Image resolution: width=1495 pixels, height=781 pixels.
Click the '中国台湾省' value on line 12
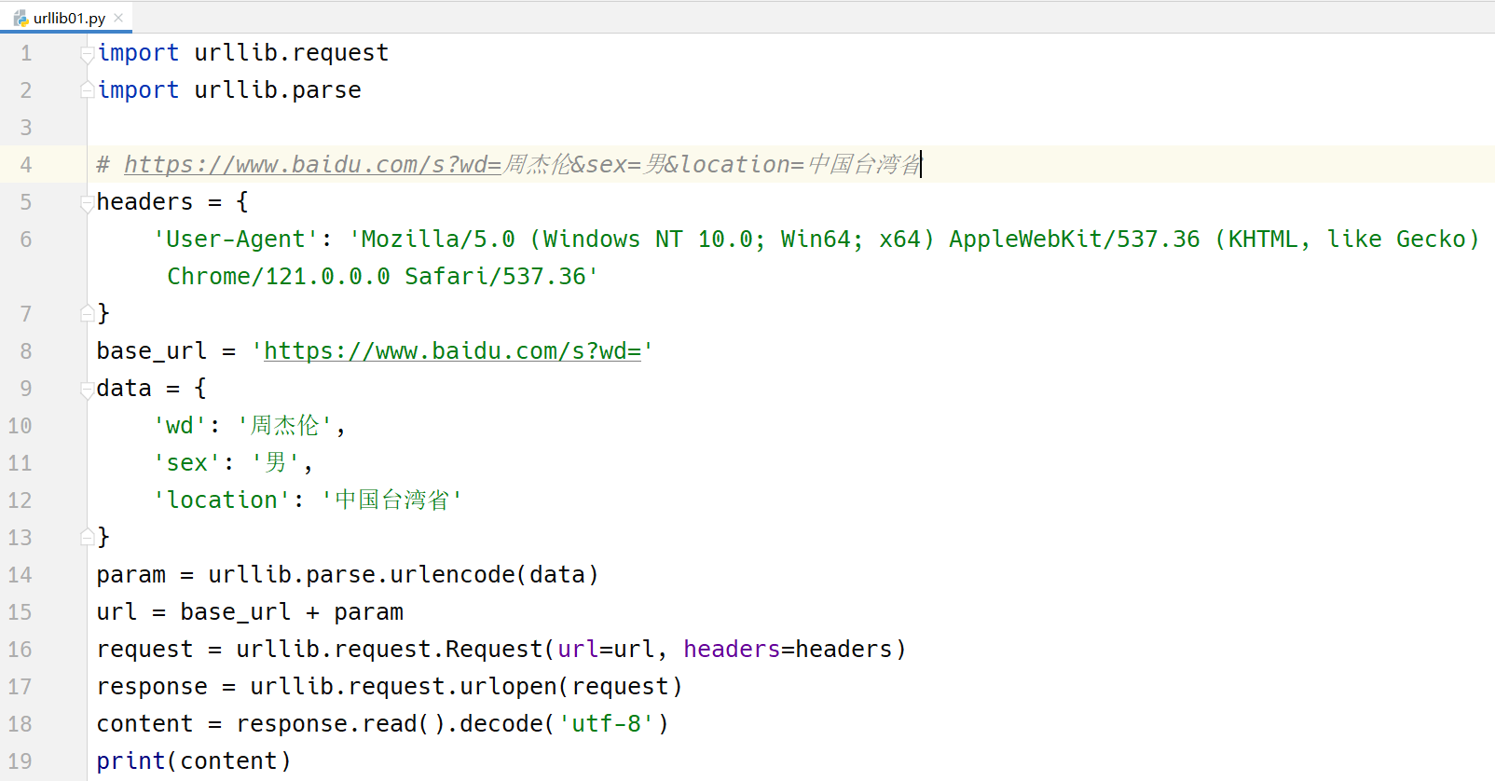(x=391, y=500)
